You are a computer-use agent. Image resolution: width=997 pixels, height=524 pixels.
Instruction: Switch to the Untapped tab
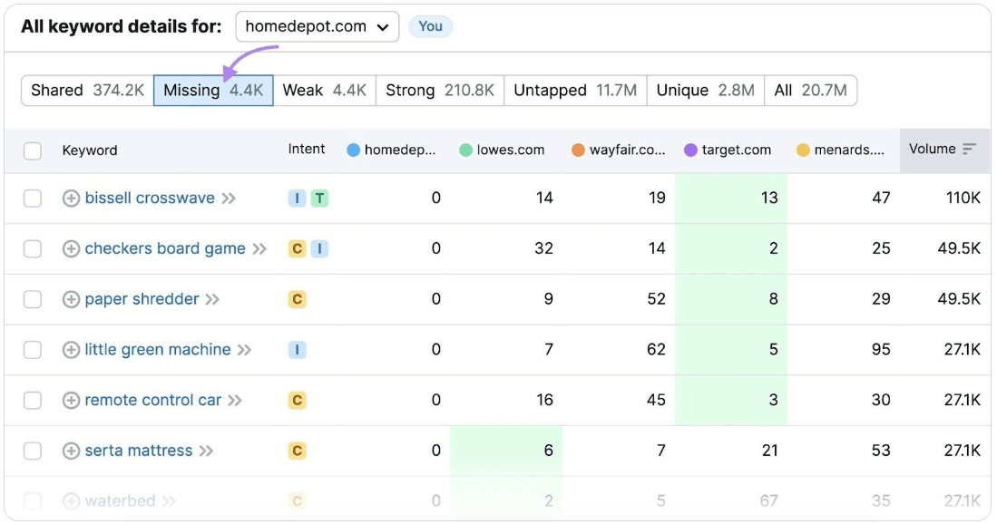[x=576, y=90]
